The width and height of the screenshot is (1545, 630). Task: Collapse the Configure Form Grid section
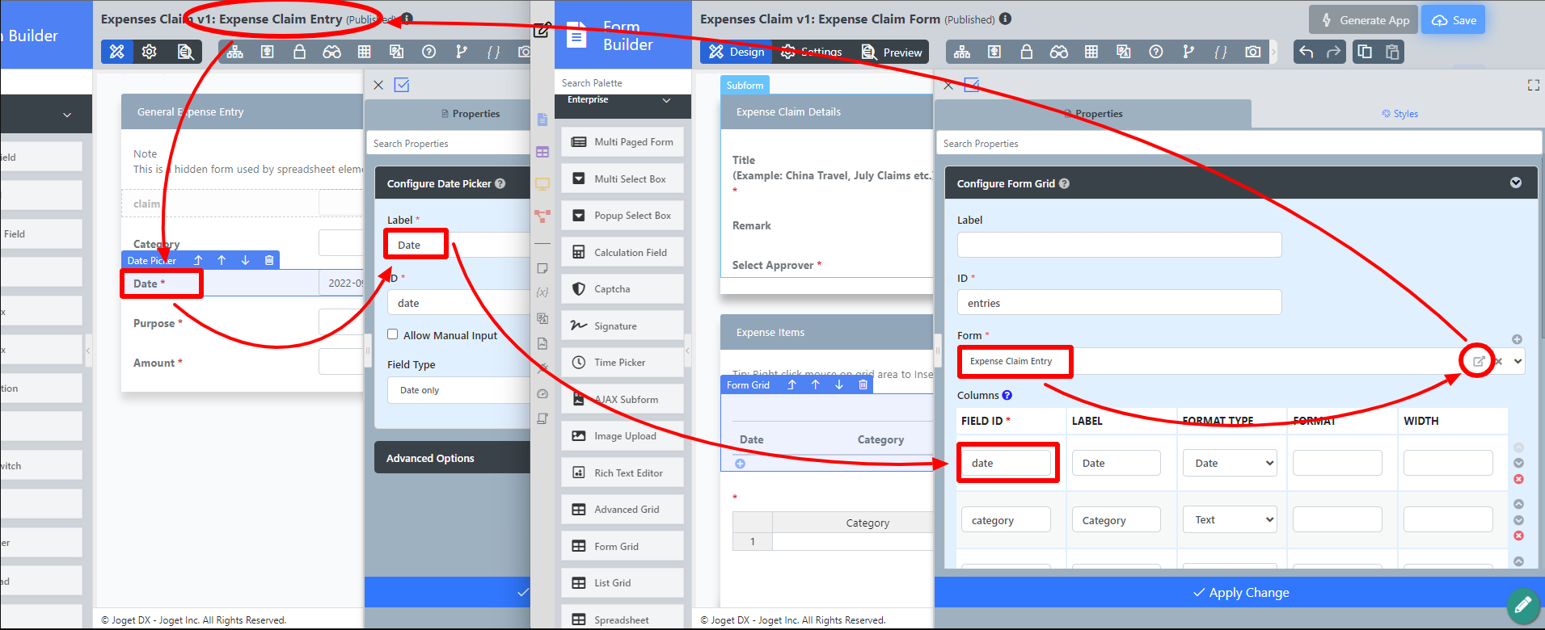[x=1516, y=183]
